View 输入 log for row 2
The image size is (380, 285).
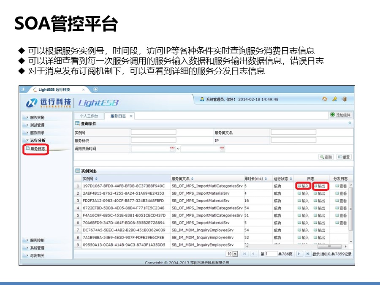[303, 193]
